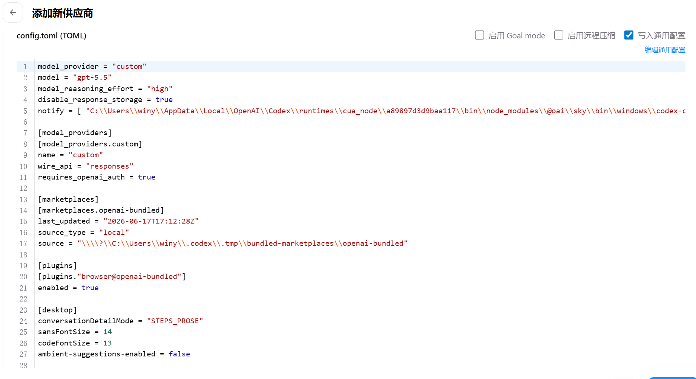The image size is (696, 379).
Task: Select the [desktop] section header
Action: click(57, 310)
